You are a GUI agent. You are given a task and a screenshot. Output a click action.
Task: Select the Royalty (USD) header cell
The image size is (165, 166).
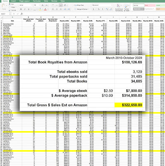point(64,21)
